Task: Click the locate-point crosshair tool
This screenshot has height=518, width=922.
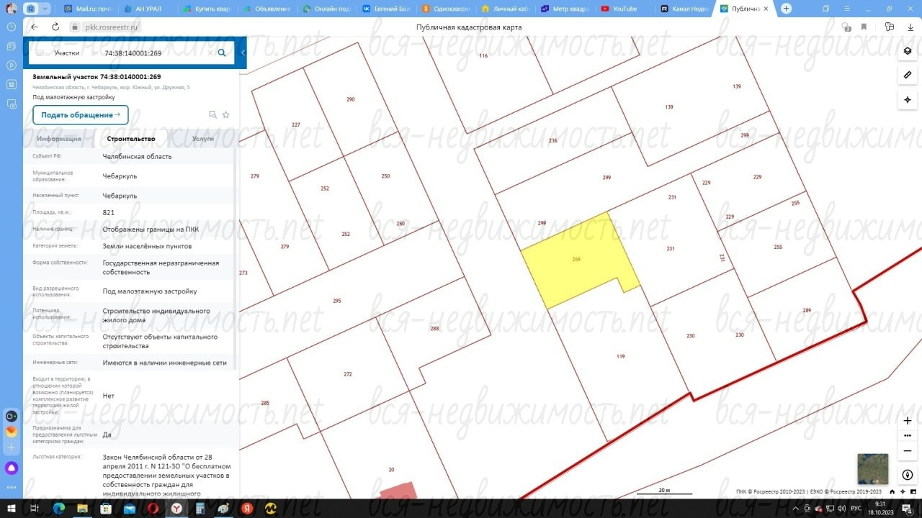Action: [x=908, y=99]
